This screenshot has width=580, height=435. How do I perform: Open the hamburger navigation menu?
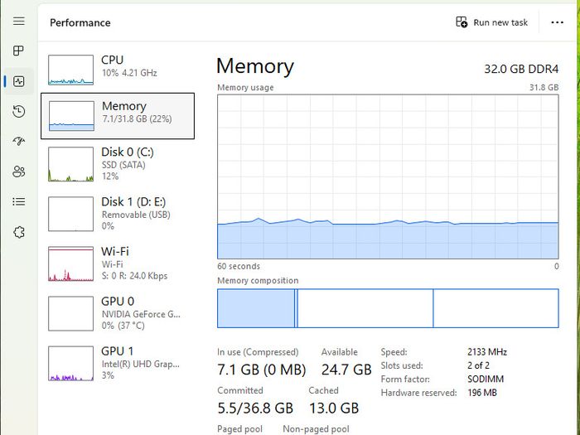19,21
